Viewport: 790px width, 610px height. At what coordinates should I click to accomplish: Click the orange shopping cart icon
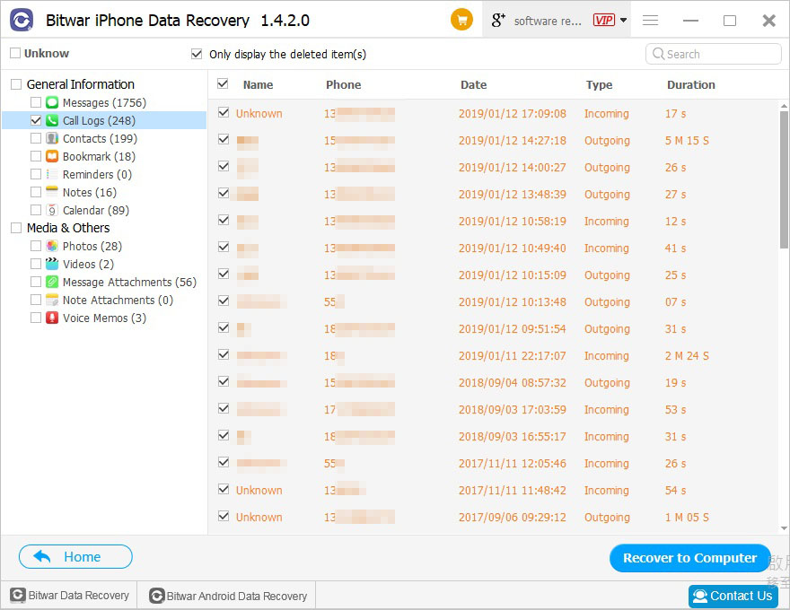pos(461,20)
